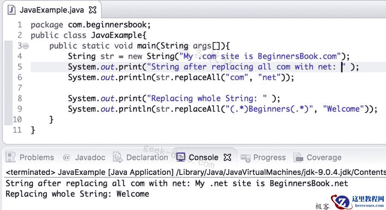386x210 pixels.
Task: Open the Problems tab
Action: click(x=30, y=157)
